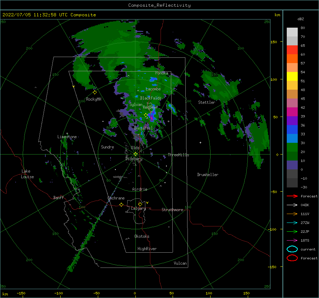Click the yellow radar-center diamond at Didsbury

pos(135,154)
